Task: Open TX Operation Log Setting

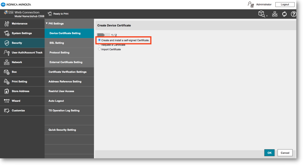Action: (69, 110)
